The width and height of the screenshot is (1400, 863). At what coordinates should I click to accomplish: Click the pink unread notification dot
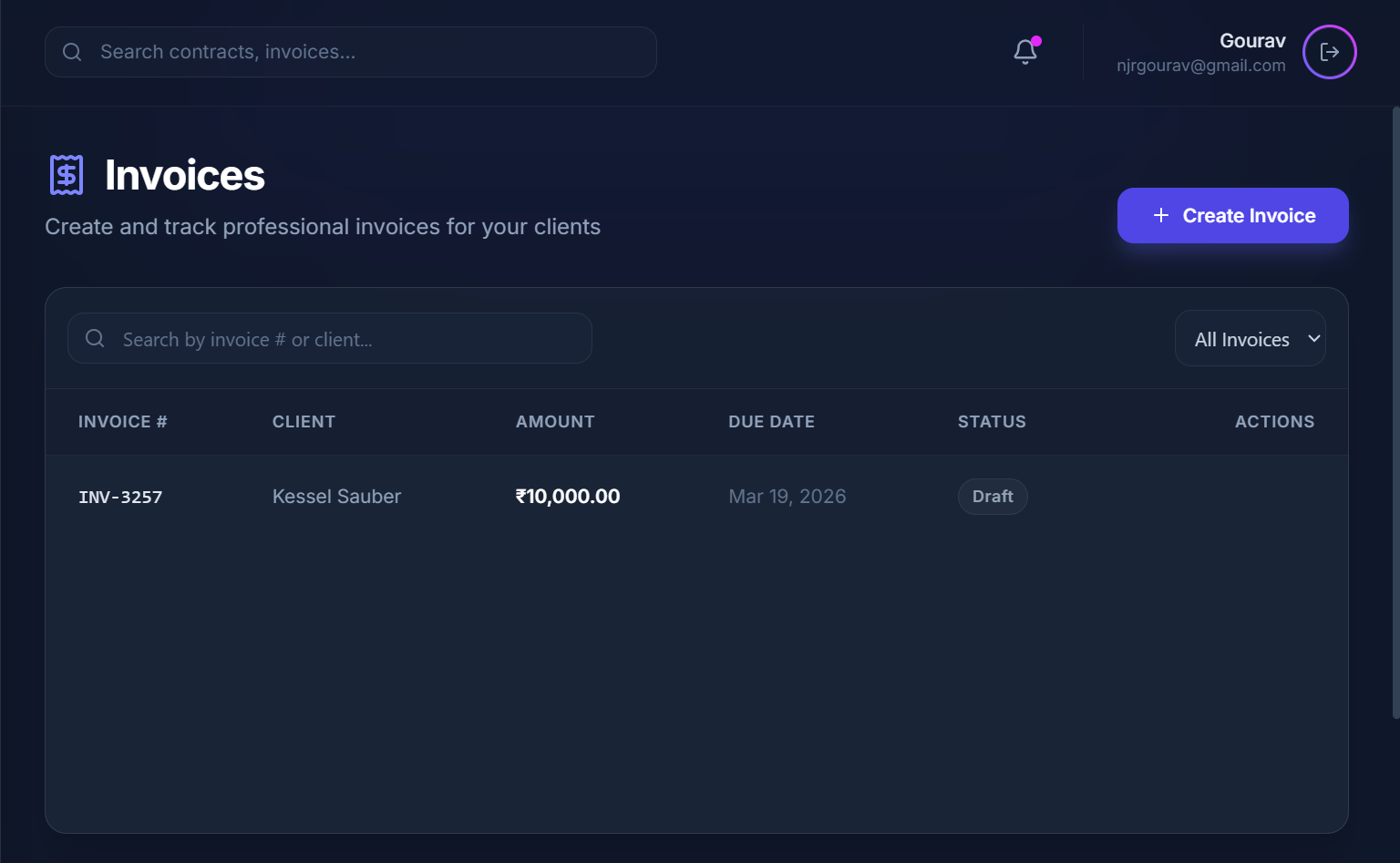click(x=1037, y=40)
